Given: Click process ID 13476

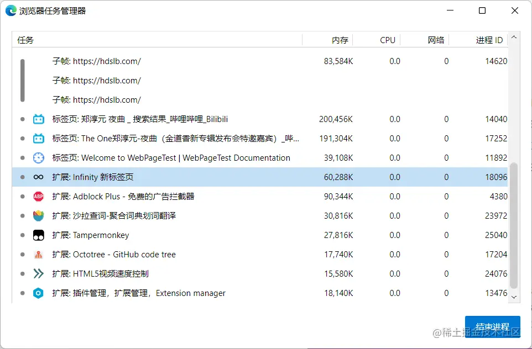Looking at the screenshot, I should (496, 293).
